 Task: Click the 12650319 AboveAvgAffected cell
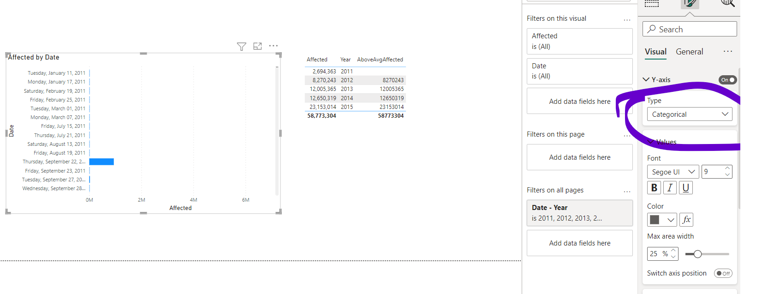point(392,98)
